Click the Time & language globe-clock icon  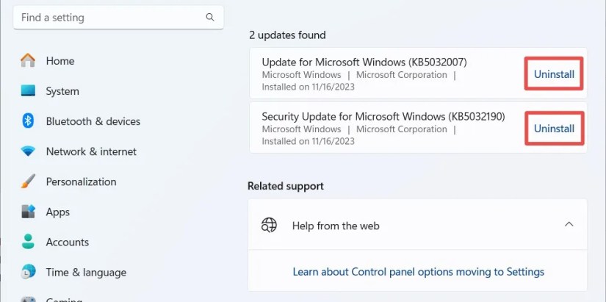(x=28, y=272)
